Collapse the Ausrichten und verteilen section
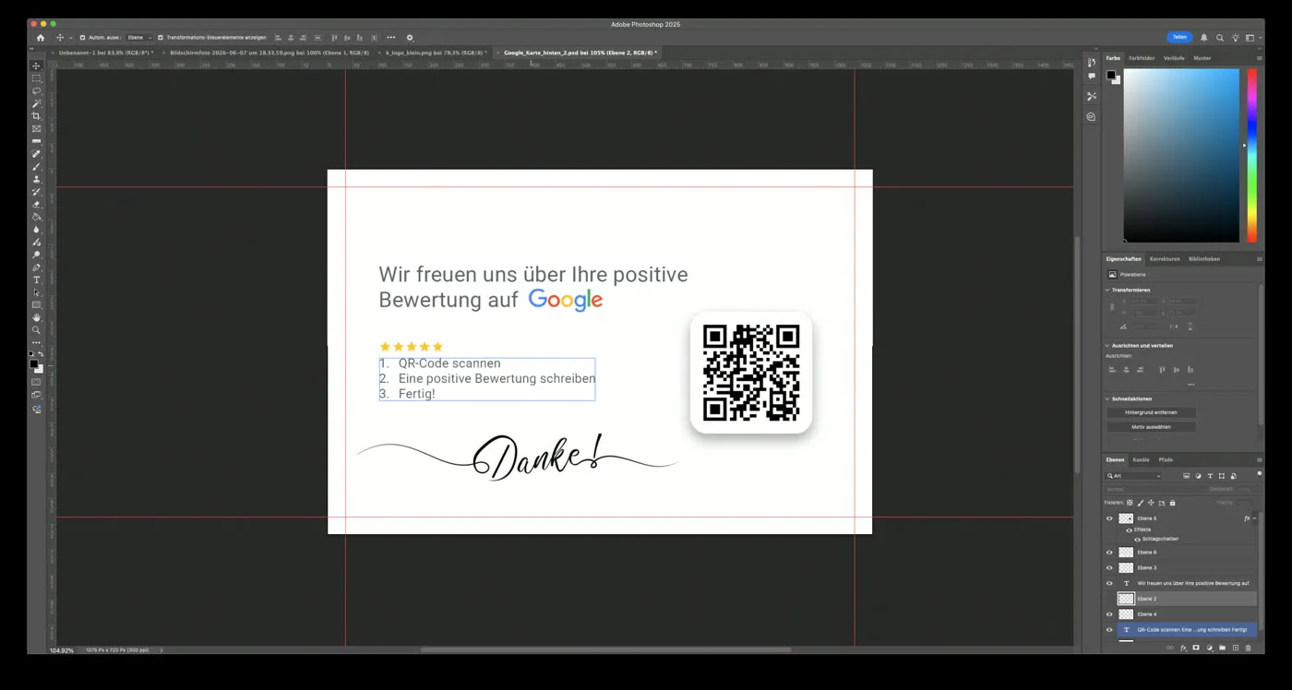 (x=1107, y=346)
